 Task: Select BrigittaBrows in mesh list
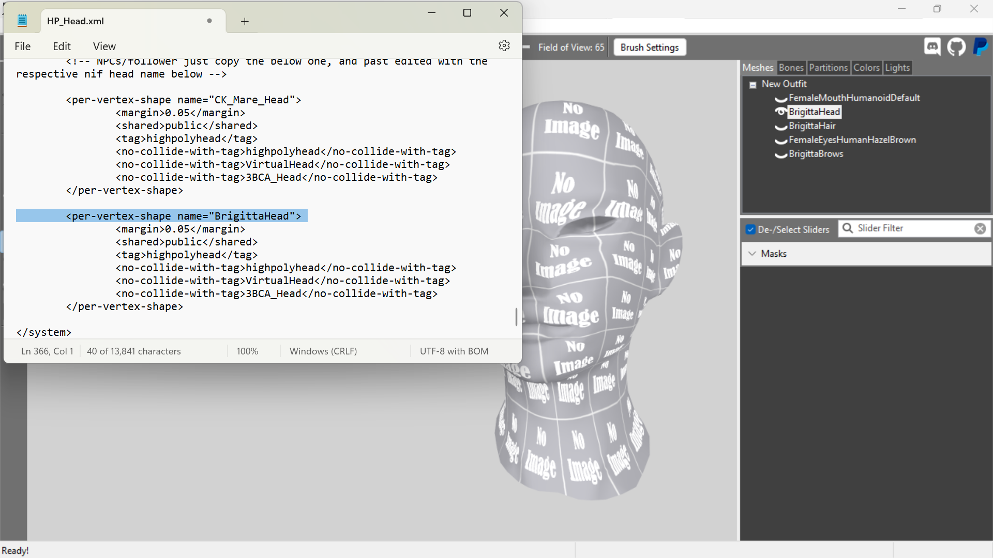tap(816, 153)
